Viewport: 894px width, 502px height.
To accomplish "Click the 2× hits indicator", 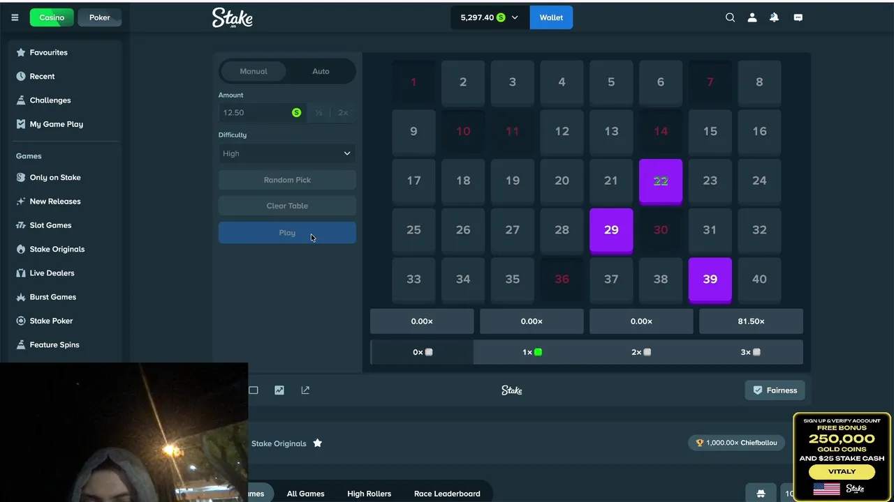I will [x=641, y=352].
